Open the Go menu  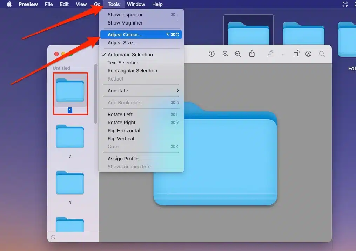pos(97,4)
